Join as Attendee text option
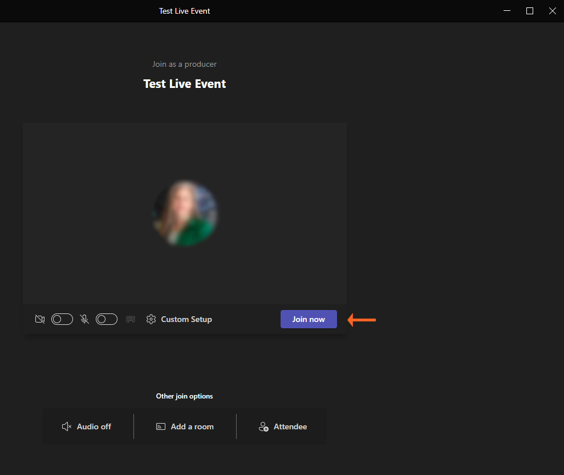Viewport: 564px width, 475px height. click(x=290, y=426)
